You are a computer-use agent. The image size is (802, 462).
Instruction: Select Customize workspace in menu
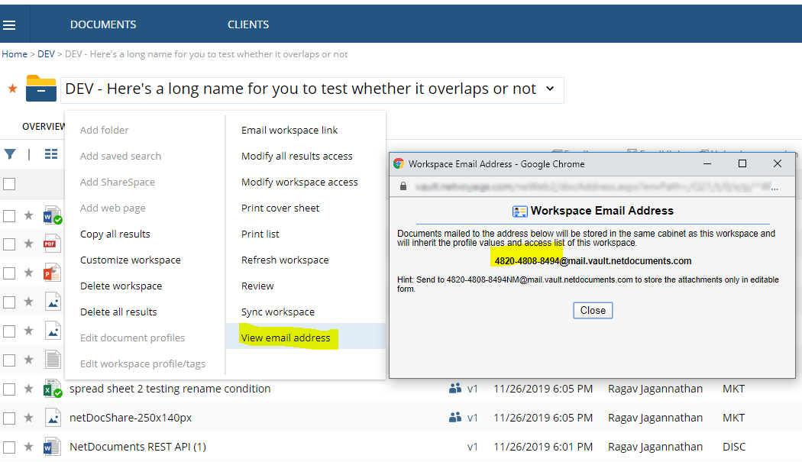point(131,260)
